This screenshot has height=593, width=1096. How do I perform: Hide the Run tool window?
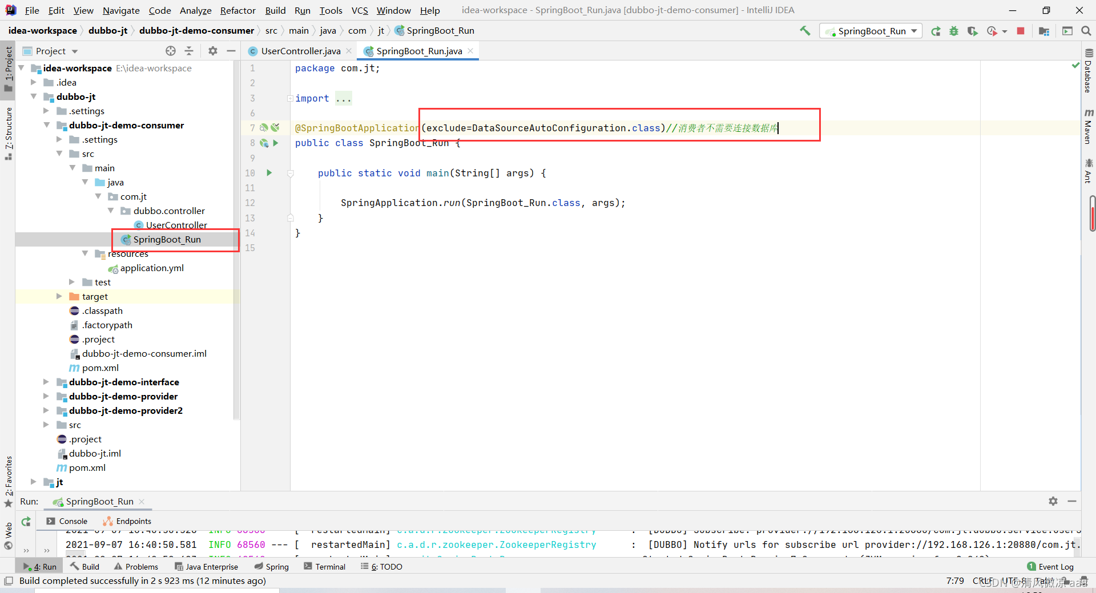click(x=1072, y=501)
